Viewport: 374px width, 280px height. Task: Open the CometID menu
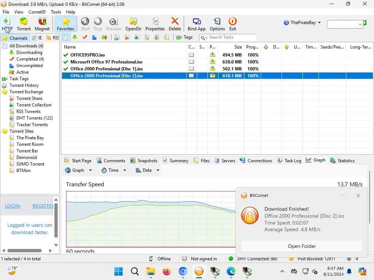pyautogui.click(x=37, y=12)
